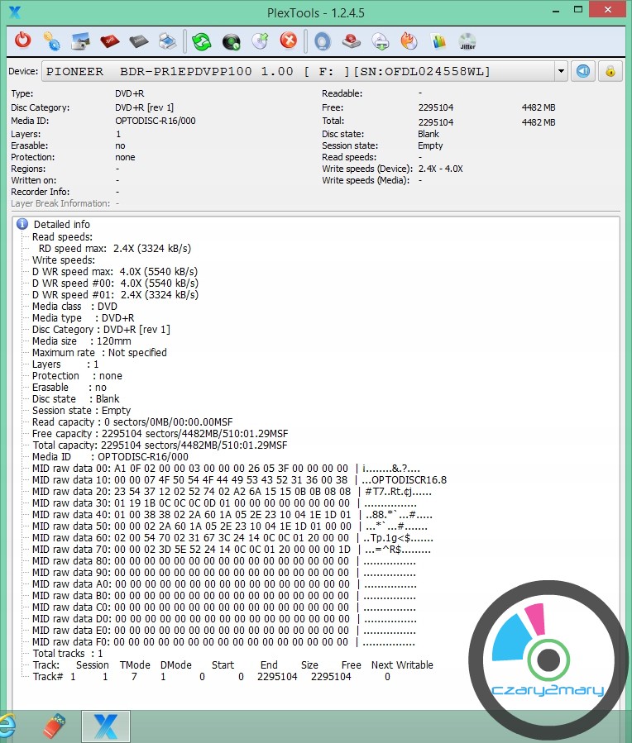
Task: Click the red PDF export icon
Action: coord(109,40)
